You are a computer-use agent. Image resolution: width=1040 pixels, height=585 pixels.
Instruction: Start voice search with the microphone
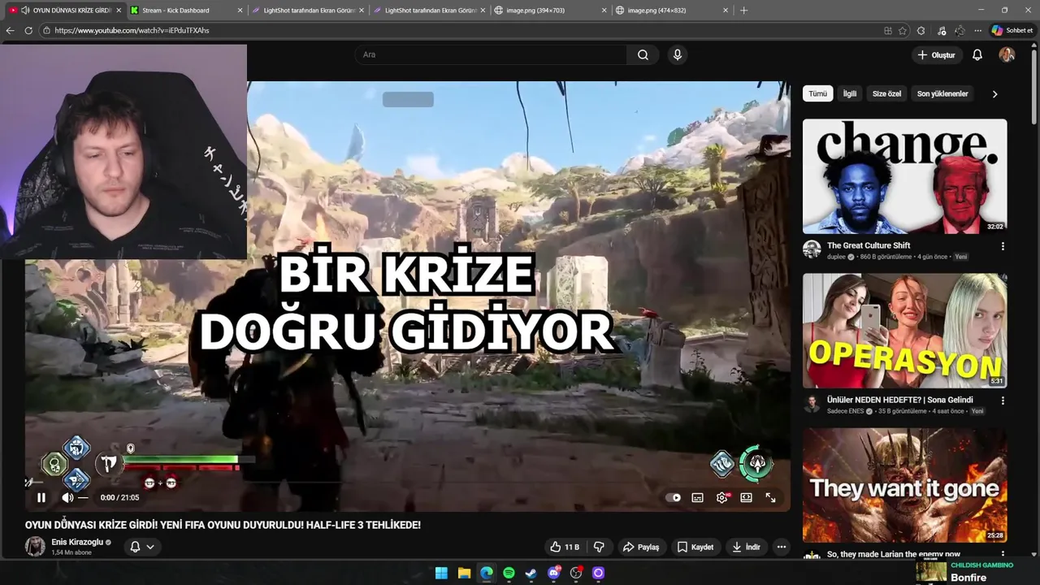[677, 54]
